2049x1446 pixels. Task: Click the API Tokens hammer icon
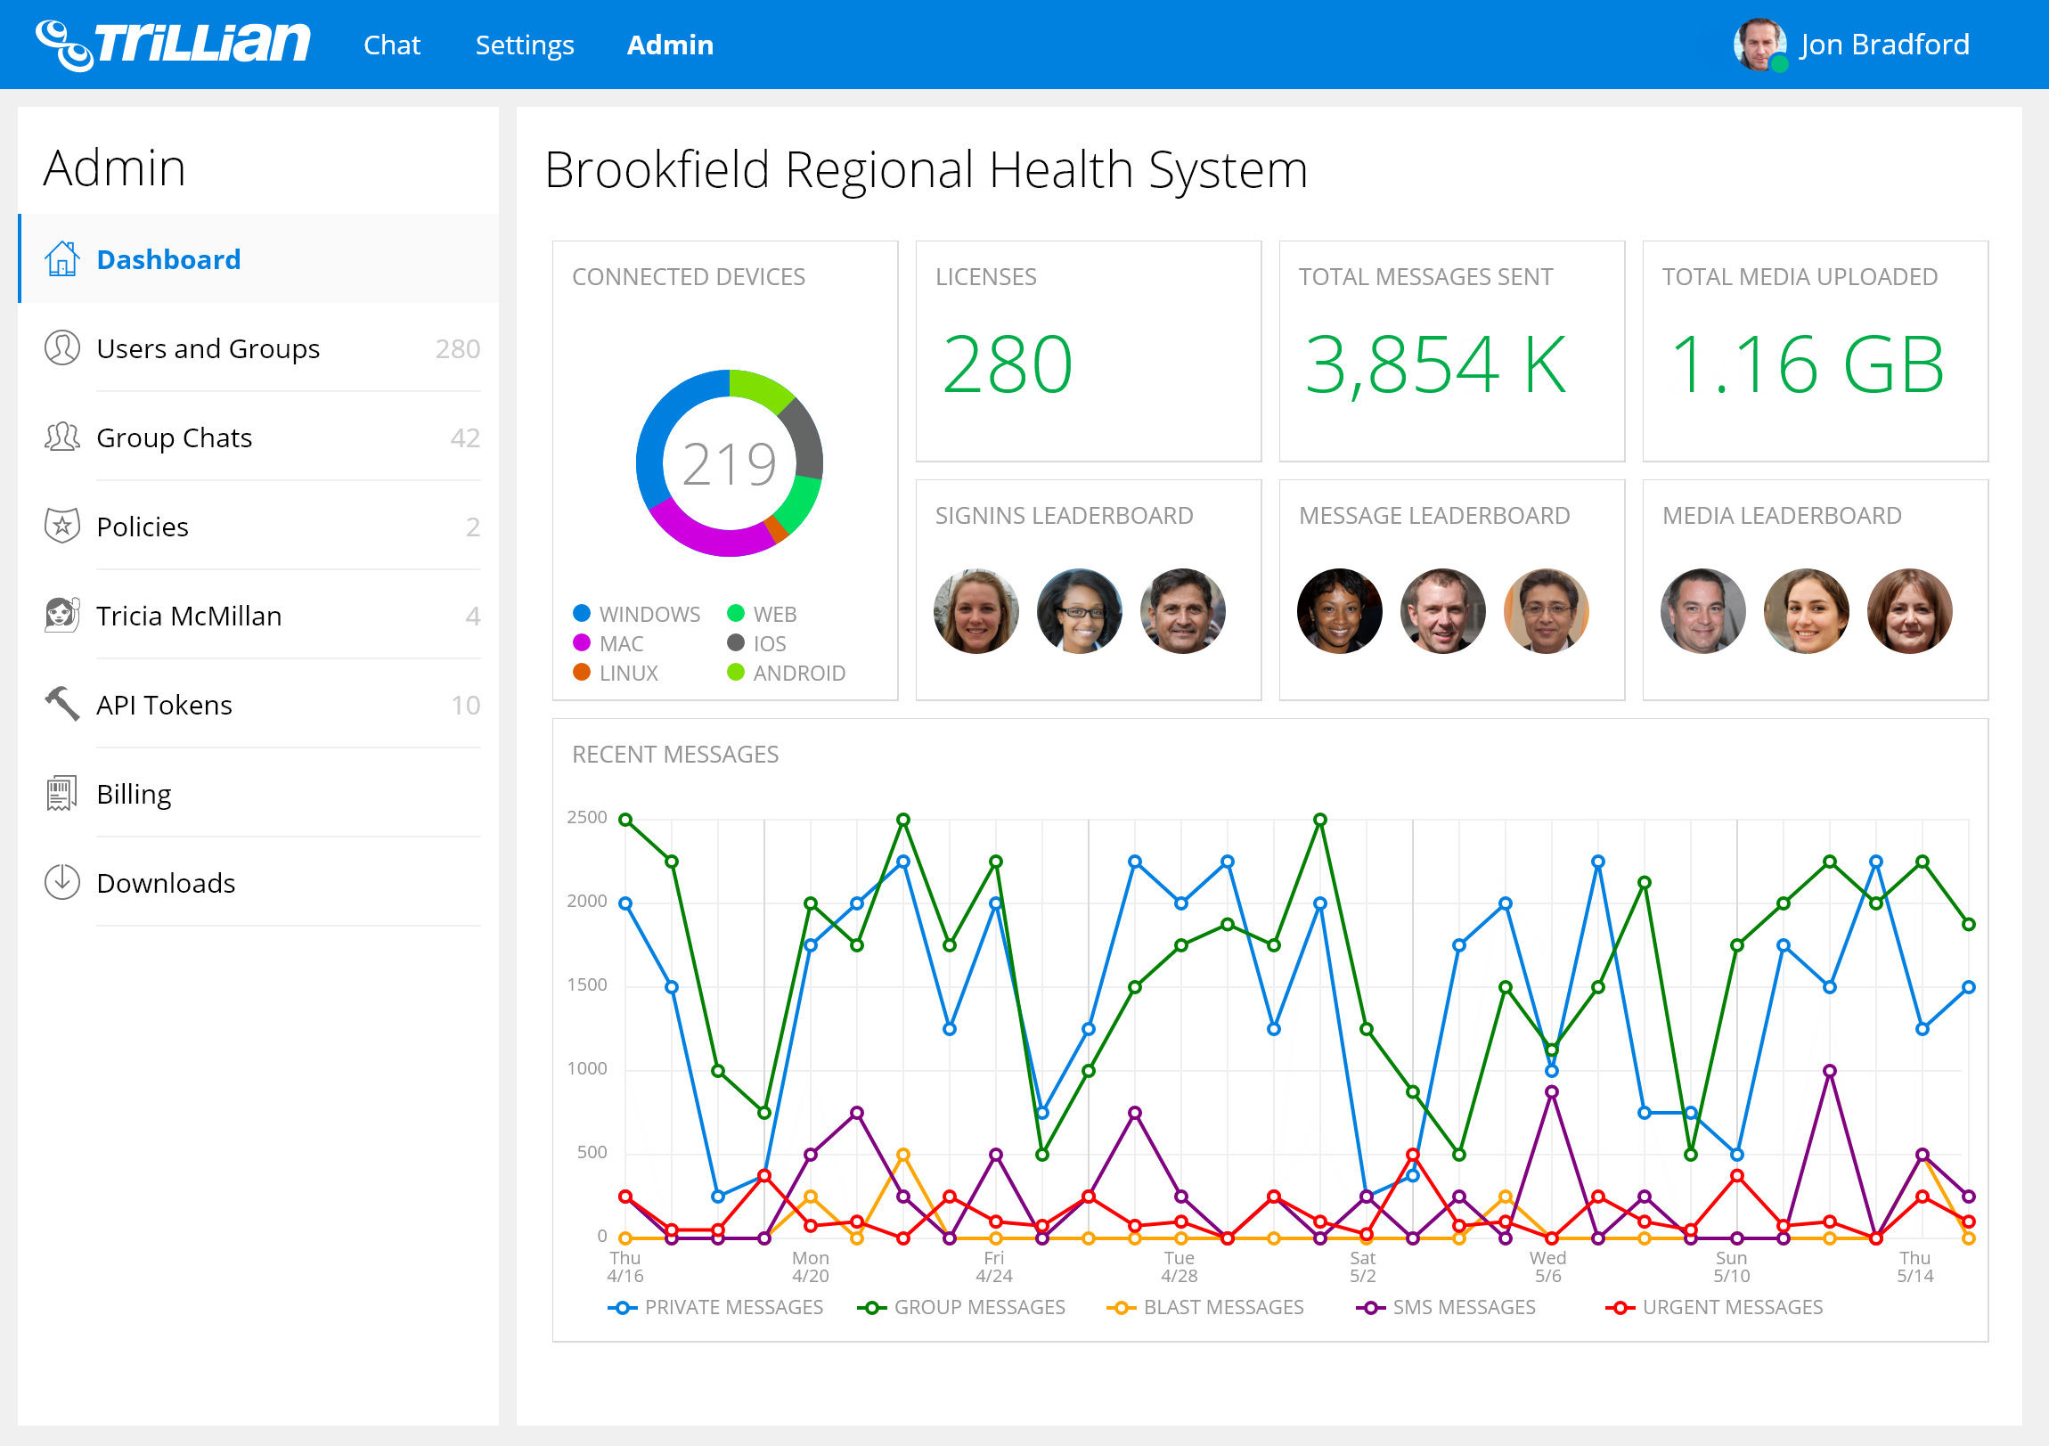pos(61,704)
